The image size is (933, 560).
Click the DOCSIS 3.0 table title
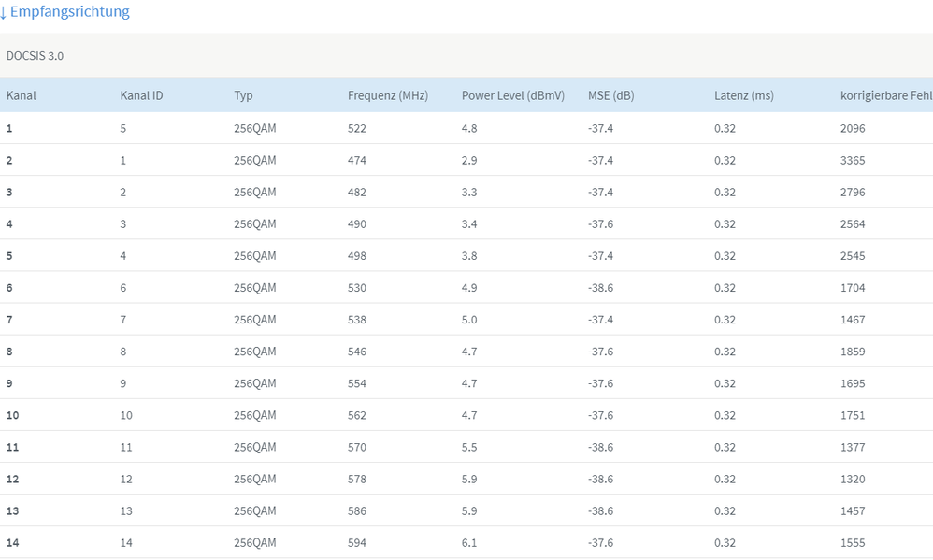tap(35, 56)
